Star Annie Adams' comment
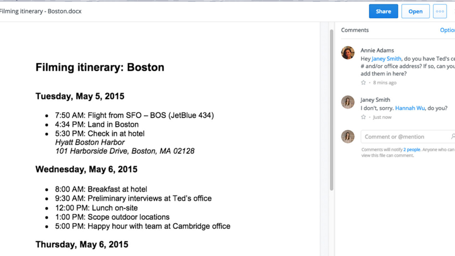455x256 pixels. point(363,82)
